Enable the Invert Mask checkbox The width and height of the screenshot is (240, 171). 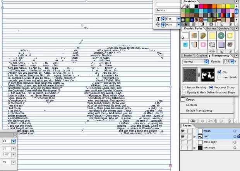(x=219, y=77)
